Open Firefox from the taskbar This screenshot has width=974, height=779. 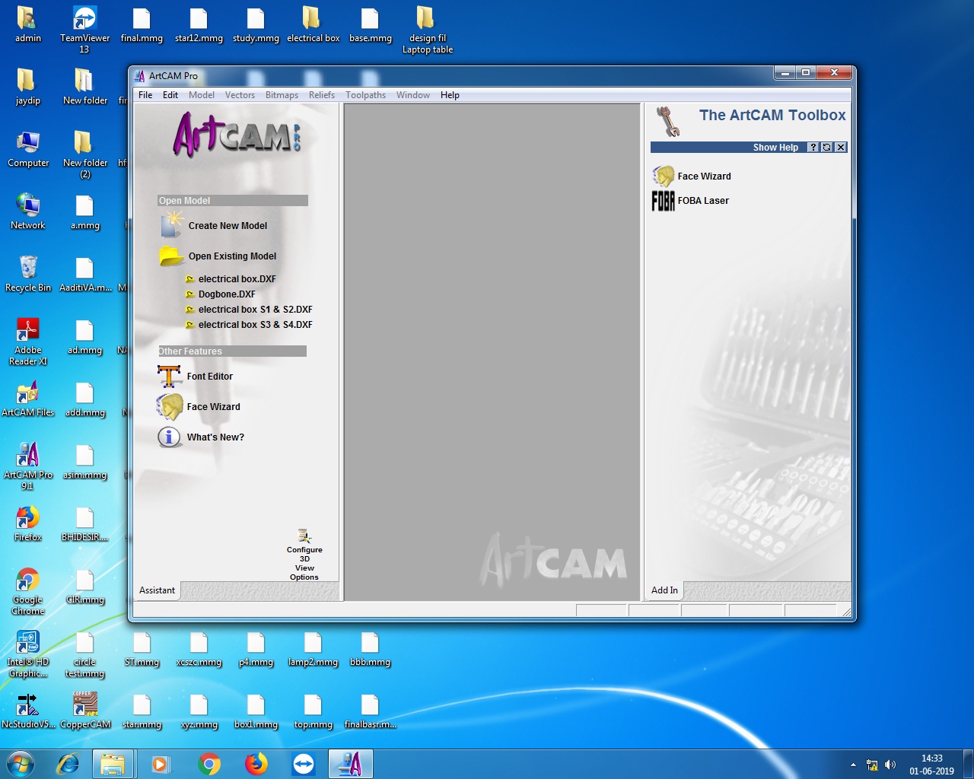coord(256,764)
